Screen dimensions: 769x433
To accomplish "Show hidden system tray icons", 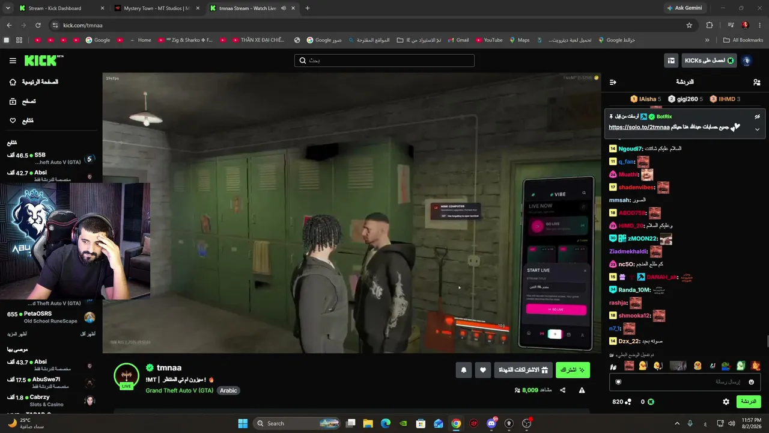I will (677, 423).
